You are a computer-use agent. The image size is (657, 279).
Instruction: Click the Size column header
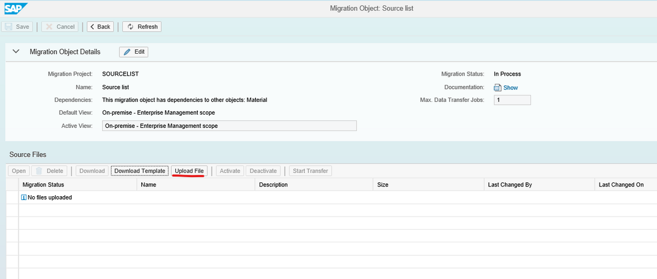tap(429, 185)
